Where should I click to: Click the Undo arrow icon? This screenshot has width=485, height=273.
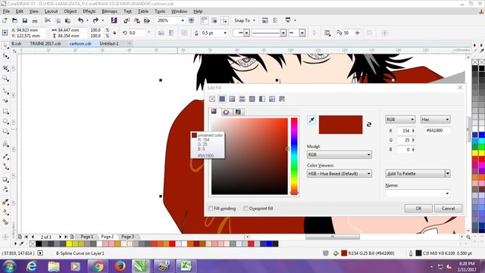(x=81, y=20)
